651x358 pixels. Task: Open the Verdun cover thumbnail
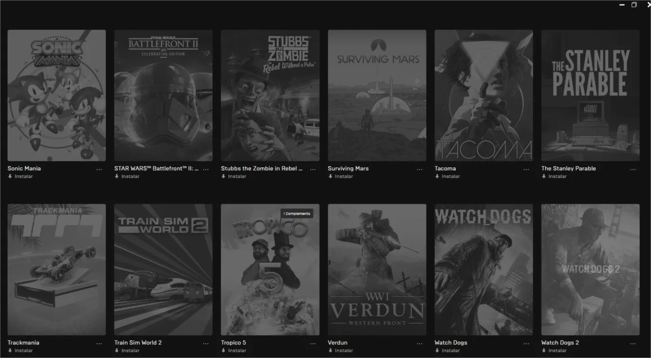coord(377,270)
